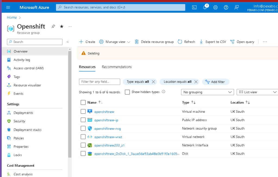Open the feedback icon in header
The height and width of the screenshot is (177, 278).
pos(236,7)
